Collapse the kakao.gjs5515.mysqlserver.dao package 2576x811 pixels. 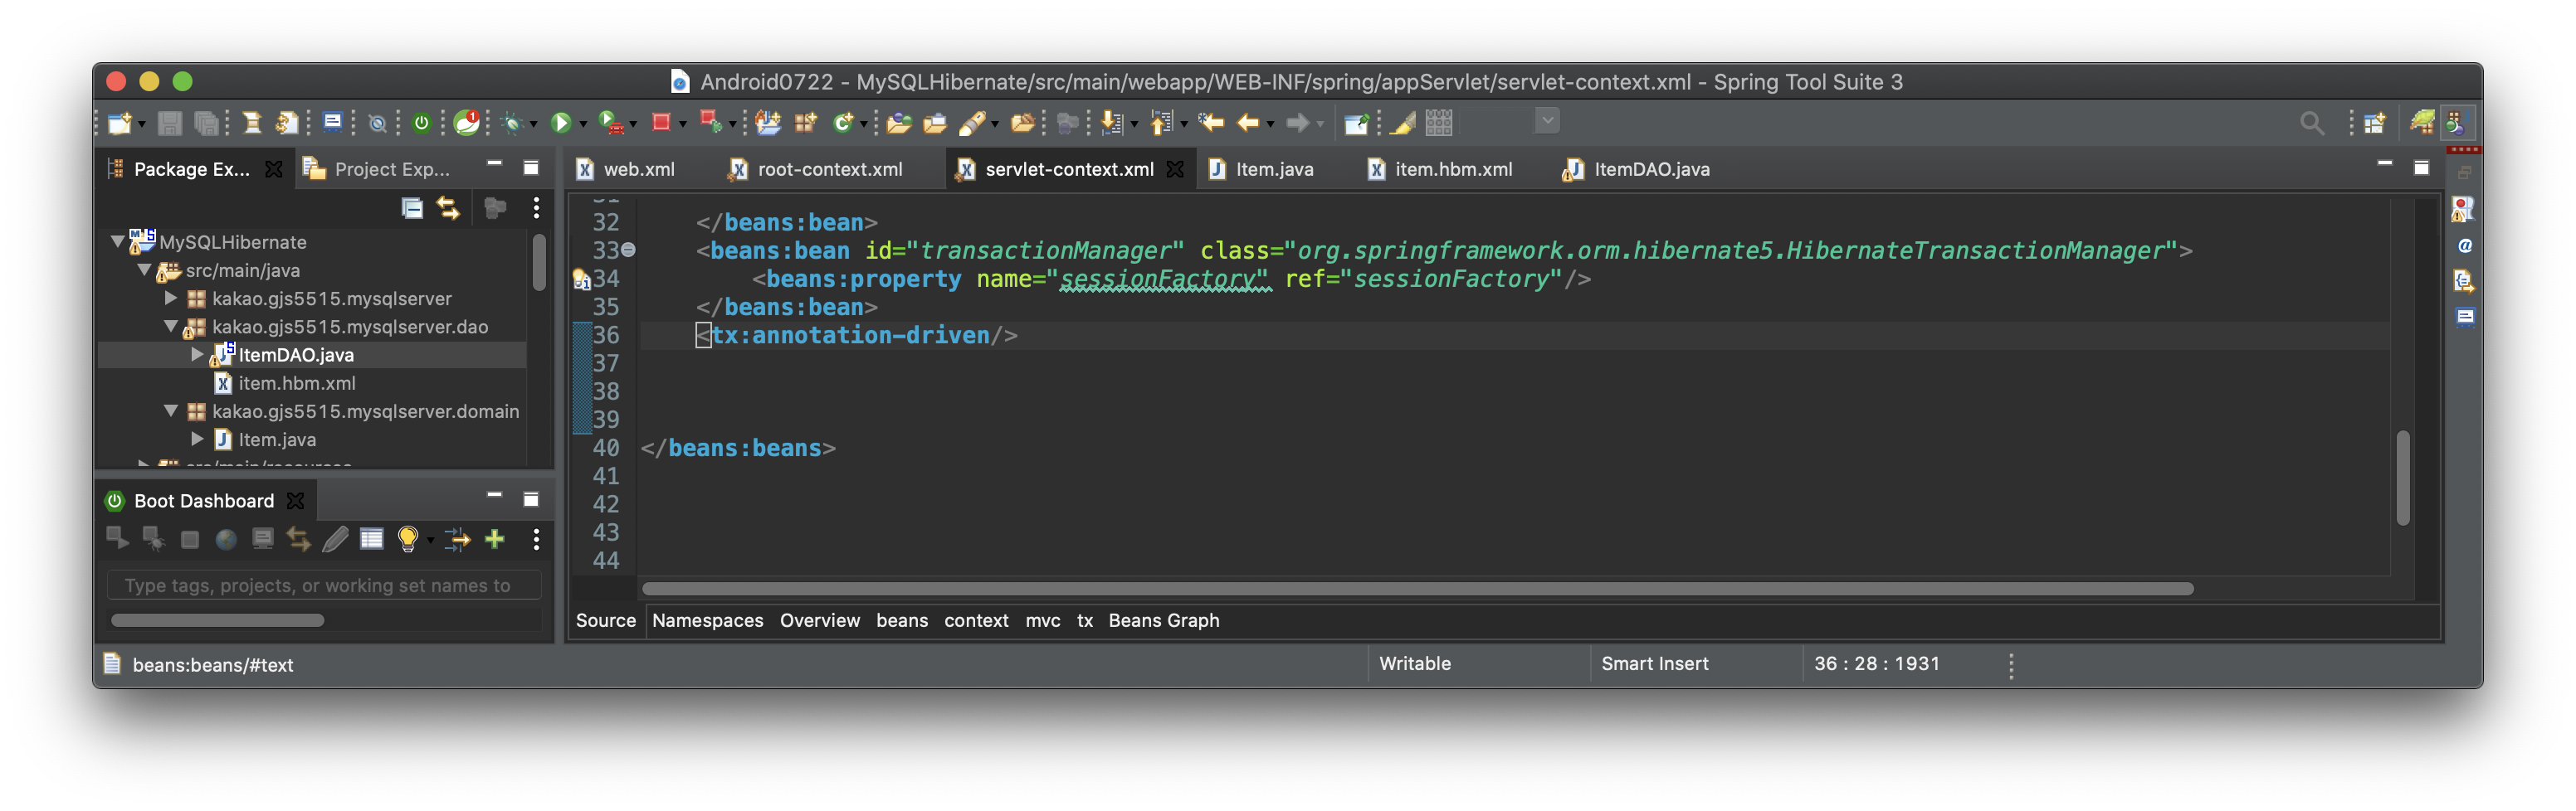point(170,327)
